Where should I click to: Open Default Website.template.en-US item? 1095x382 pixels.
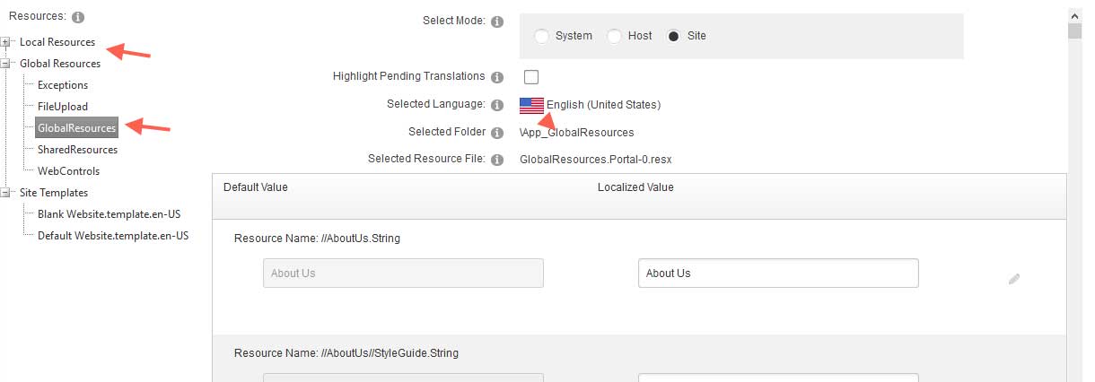(113, 236)
